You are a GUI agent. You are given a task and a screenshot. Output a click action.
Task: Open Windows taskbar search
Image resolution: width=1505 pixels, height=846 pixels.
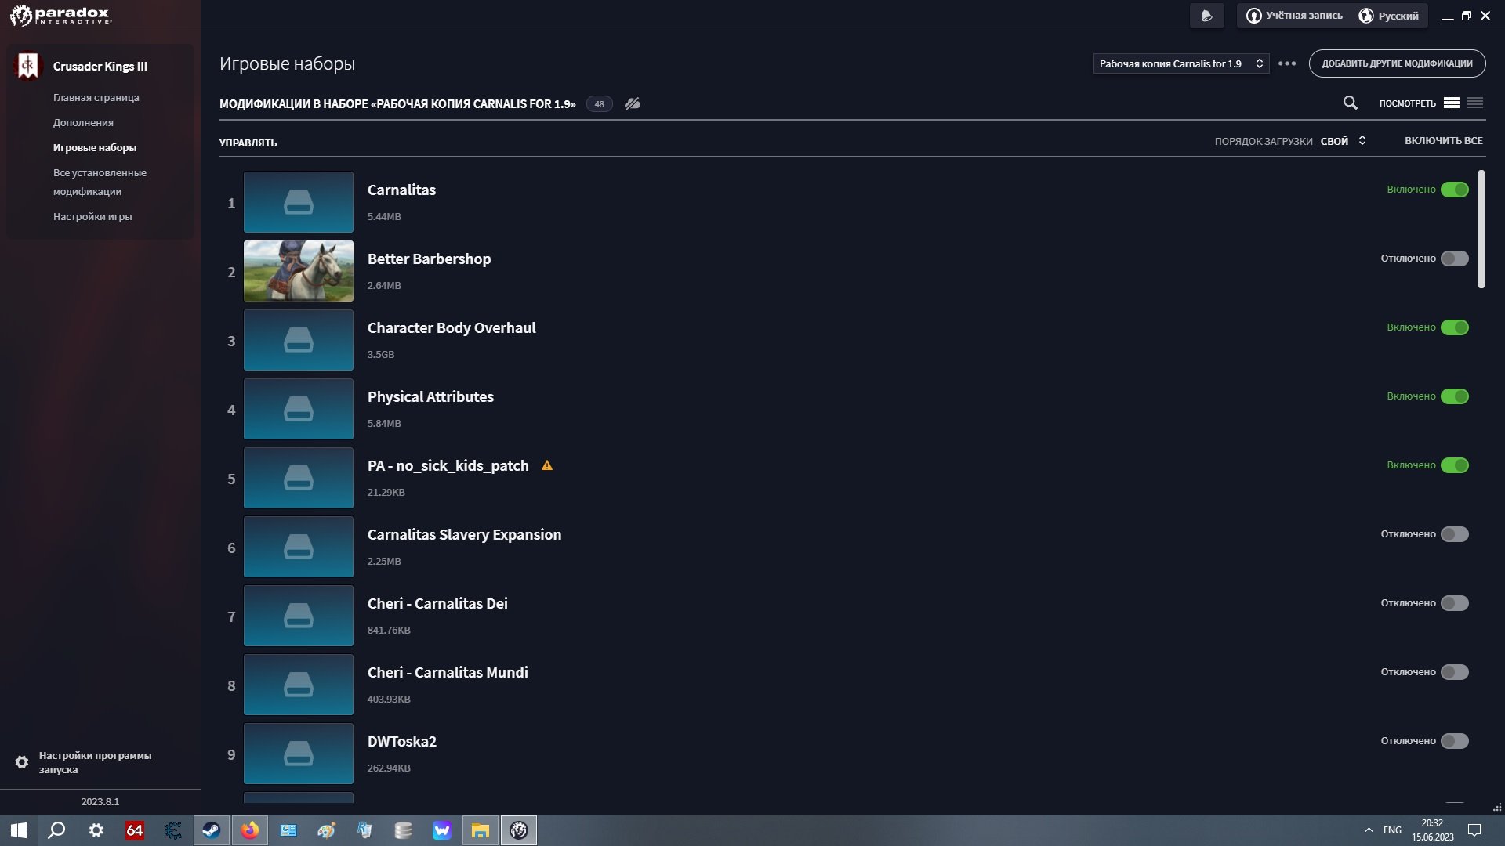[56, 830]
